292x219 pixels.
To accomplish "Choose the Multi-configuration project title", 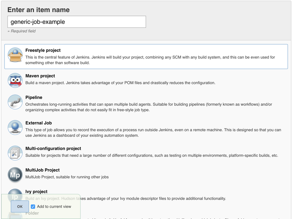I will (53, 148).
